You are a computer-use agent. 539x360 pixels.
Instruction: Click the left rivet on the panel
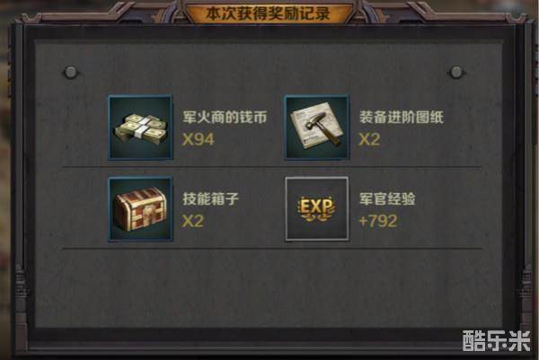[x=71, y=72]
